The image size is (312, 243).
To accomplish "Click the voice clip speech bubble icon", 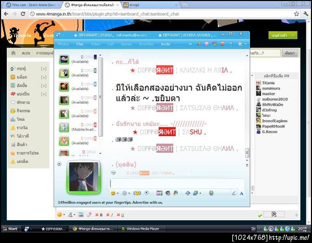I will click(147, 193).
